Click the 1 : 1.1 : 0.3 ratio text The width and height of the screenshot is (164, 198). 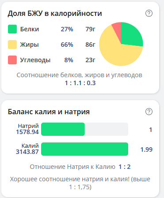[x=80, y=83]
